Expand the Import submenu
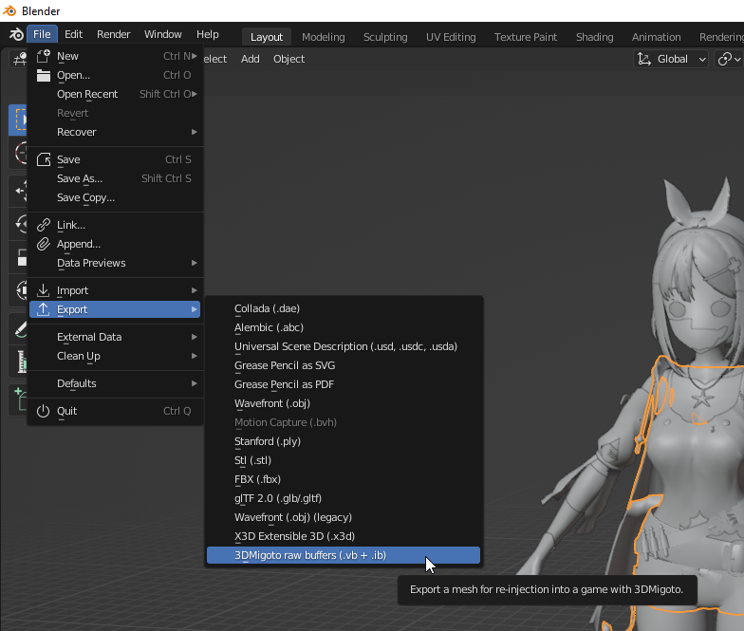The image size is (744, 631). [115, 290]
